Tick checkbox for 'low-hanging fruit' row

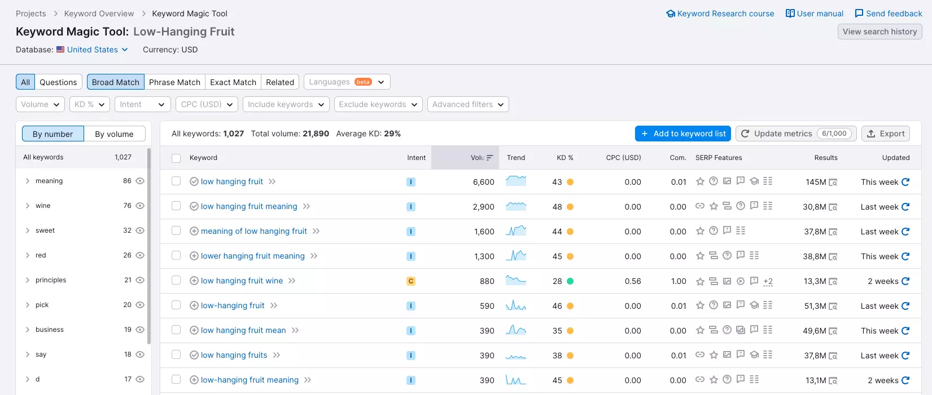click(x=176, y=305)
